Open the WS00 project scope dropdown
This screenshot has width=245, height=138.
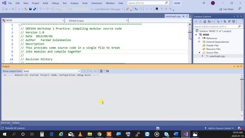tap(33, 20)
